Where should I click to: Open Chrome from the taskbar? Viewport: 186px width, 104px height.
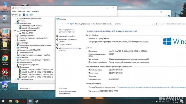point(17,101)
